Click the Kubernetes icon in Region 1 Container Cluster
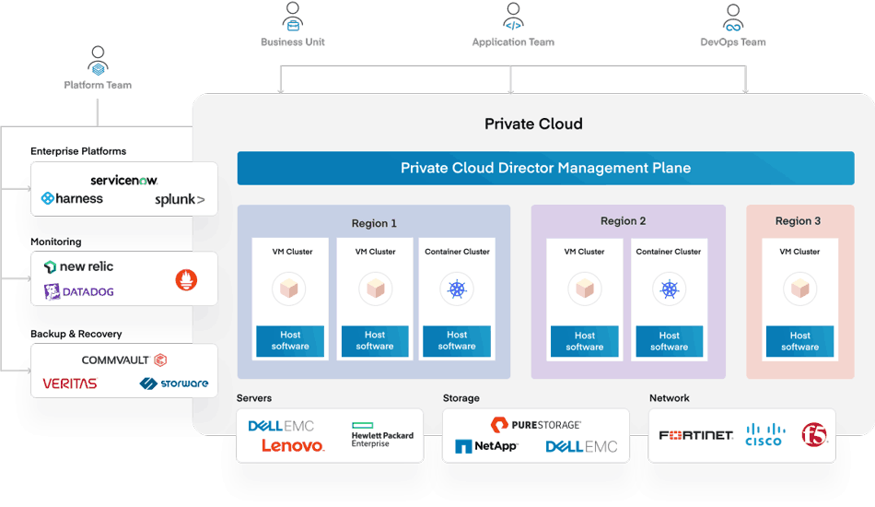875x507 pixels. pos(457,289)
